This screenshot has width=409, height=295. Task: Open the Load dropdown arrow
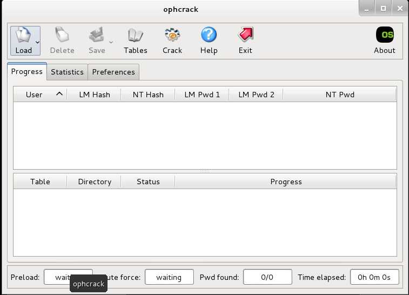[x=38, y=42]
